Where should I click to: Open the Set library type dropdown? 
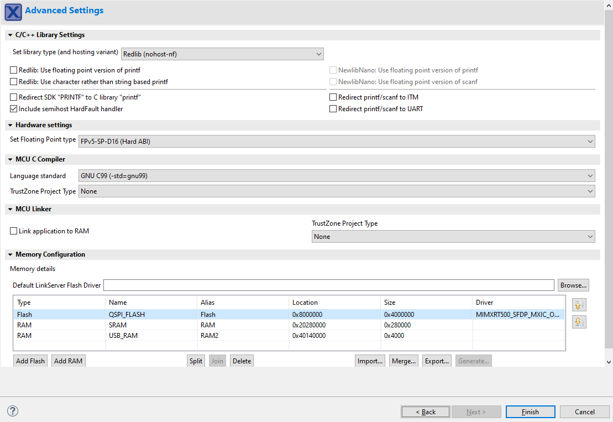222,54
